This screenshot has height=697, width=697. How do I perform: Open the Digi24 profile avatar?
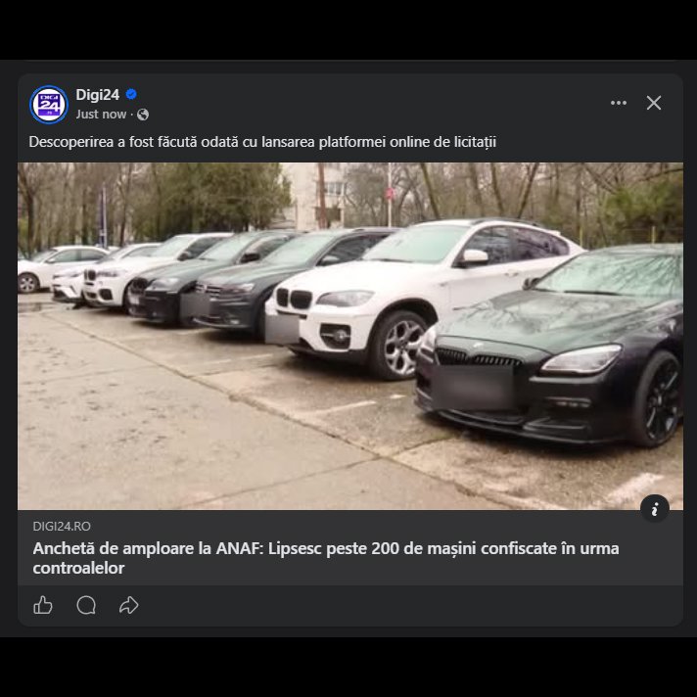[x=49, y=104]
